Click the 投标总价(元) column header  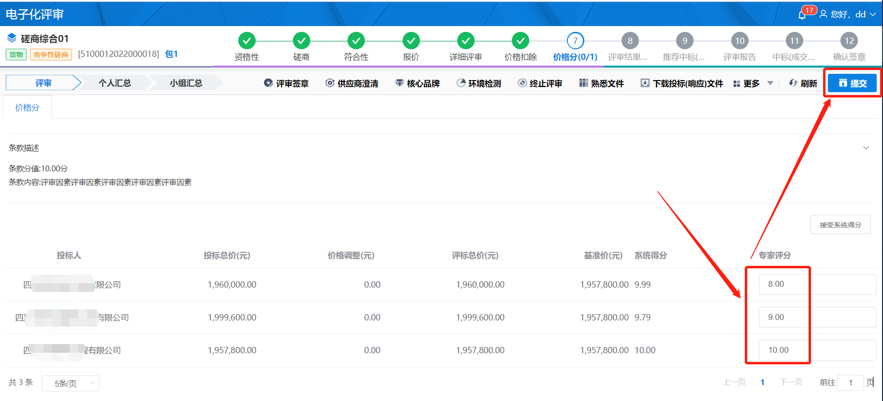point(227,255)
